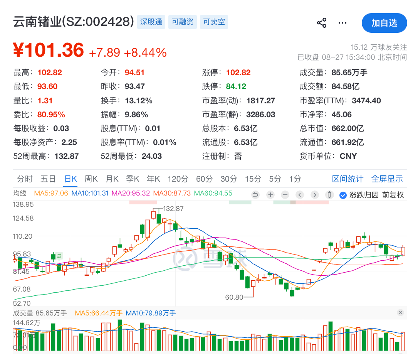The width and height of the screenshot is (413, 354).
Task: Click the chart undo/reset arrow icon
Action: tap(255, 195)
